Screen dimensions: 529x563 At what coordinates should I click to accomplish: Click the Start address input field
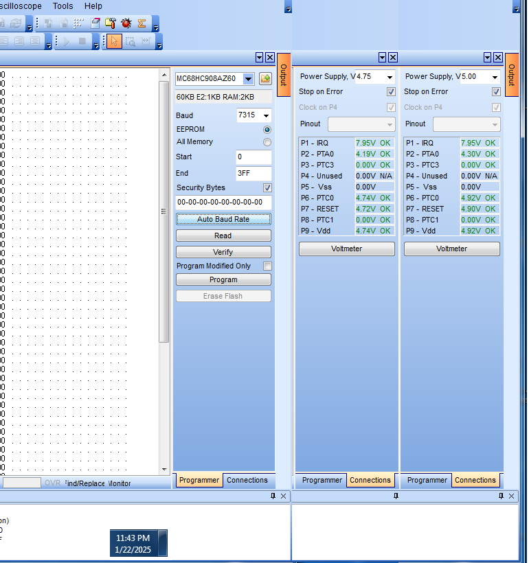(254, 157)
